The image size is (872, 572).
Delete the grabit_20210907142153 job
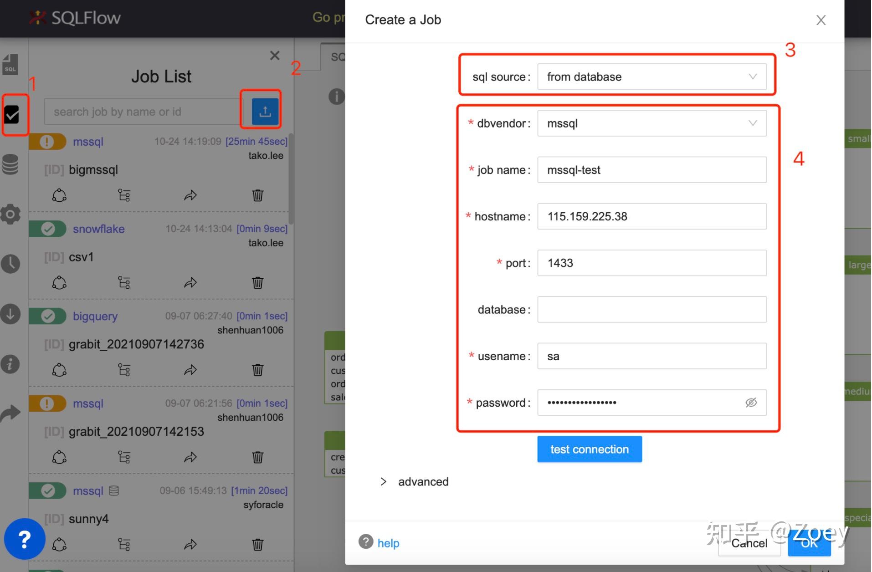(258, 457)
